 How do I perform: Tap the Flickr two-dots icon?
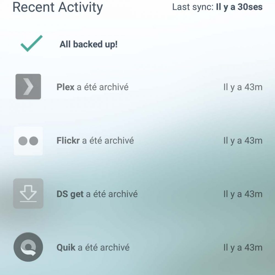click(x=28, y=141)
